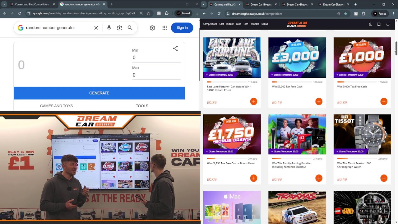398x224 pixels.
Task: Start voice search with microphone icon
Action: coord(109,28)
